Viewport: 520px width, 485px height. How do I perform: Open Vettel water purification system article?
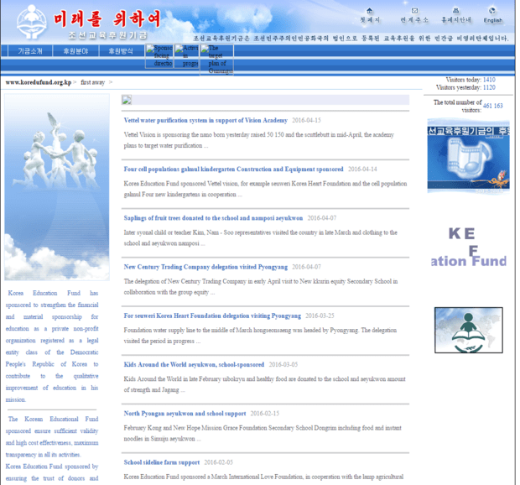click(205, 121)
